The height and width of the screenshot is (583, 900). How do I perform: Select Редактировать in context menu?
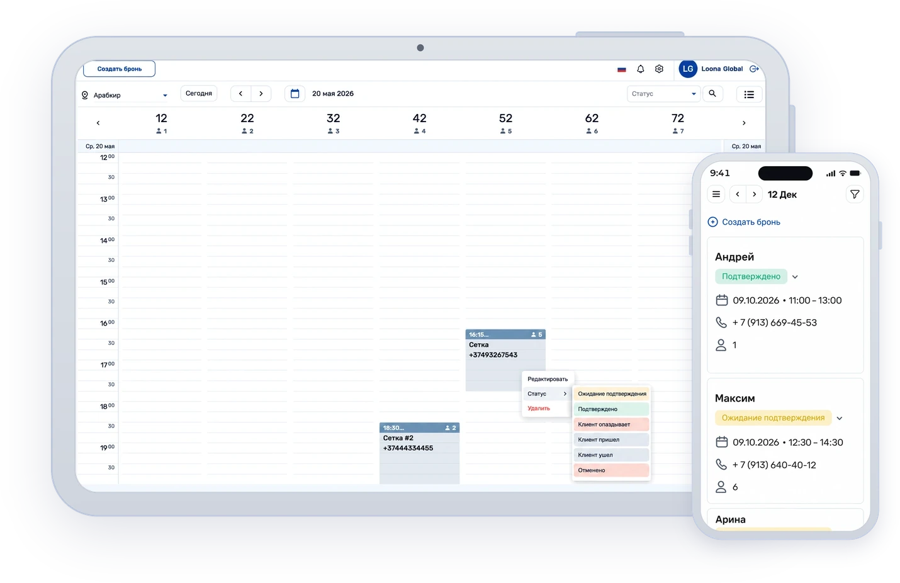548,379
